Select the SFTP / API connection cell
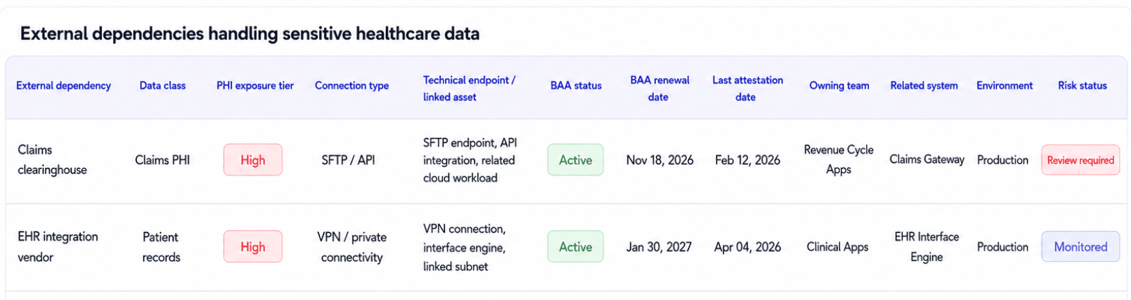The image size is (1131, 300). point(348,160)
